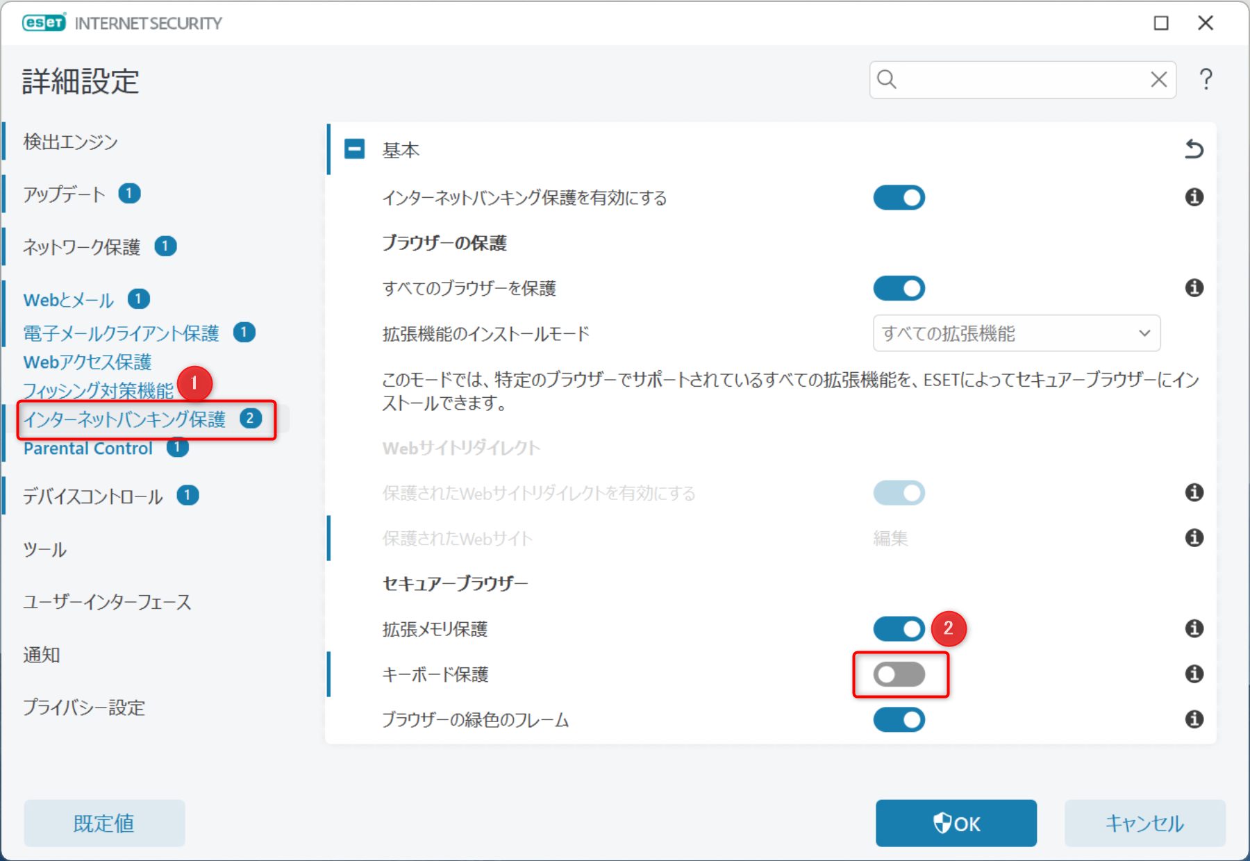The width and height of the screenshot is (1250, 861).
Task: Open ツール settings category
Action: pos(44,549)
